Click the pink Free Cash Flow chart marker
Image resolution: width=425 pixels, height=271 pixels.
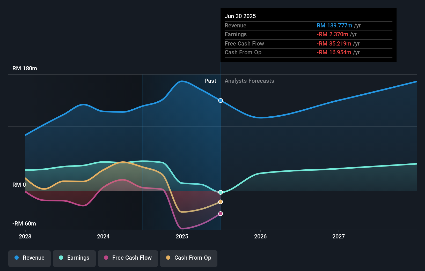[x=220, y=213]
